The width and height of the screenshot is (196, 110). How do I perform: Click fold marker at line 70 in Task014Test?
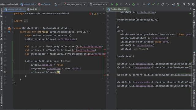coord(116,90)
